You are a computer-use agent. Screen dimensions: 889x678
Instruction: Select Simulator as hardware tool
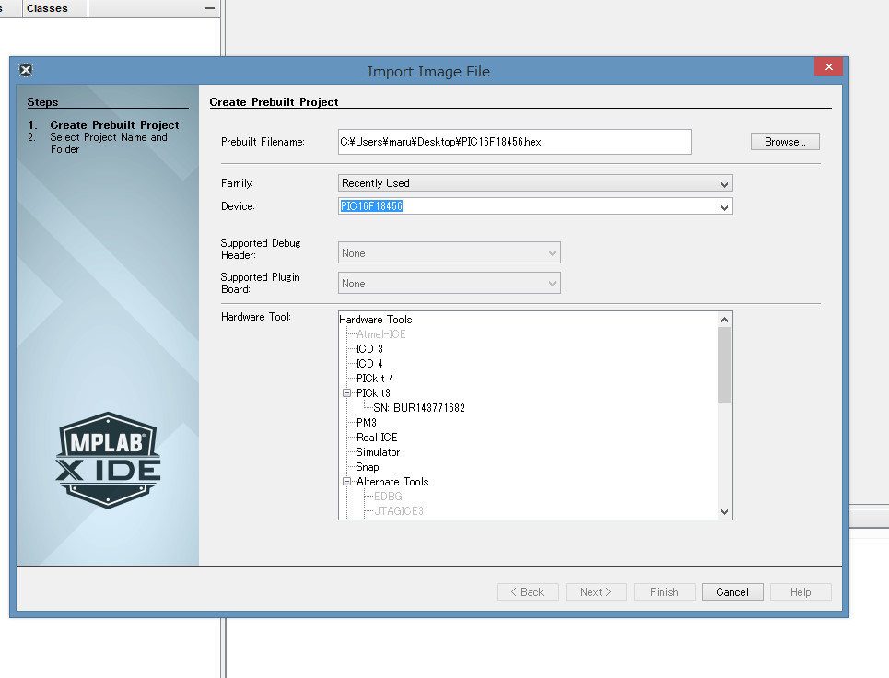378,451
